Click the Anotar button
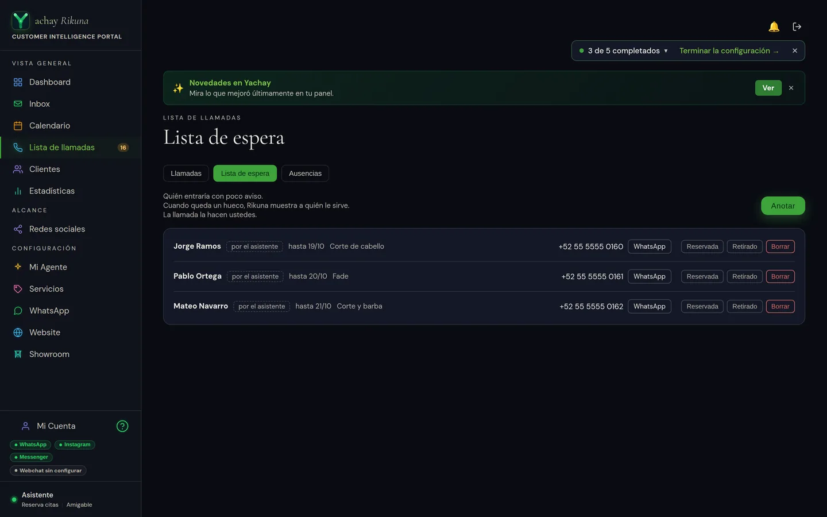This screenshot has width=827, height=517. click(783, 206)
